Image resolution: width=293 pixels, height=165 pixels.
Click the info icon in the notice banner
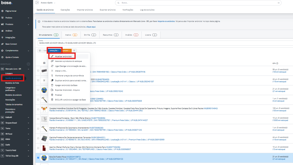click(39, 21)
